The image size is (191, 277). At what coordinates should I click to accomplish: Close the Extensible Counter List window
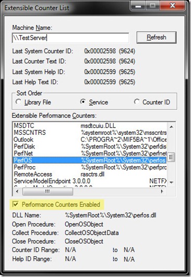pyautogui.click(x=173, y=6)
